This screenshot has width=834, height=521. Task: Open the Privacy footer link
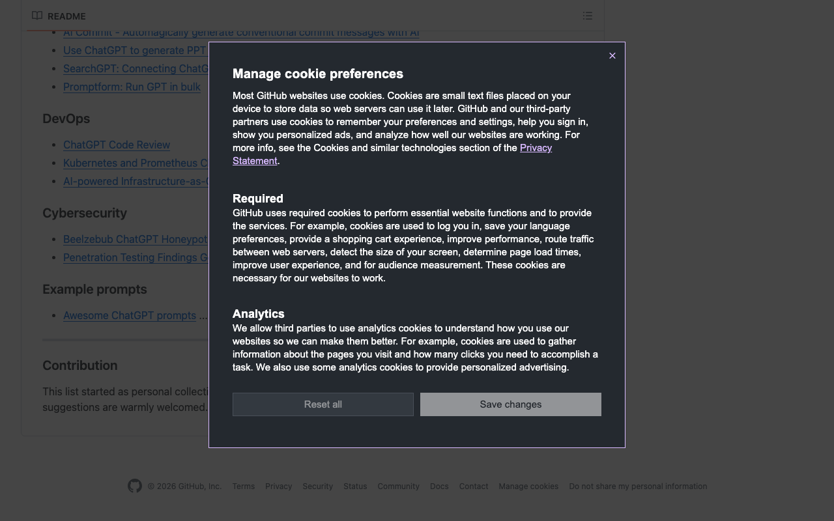pos(279,486)
